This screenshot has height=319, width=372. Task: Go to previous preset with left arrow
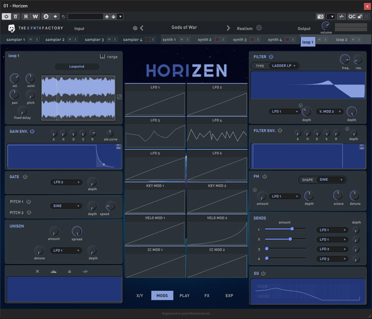[x=142, y=28]
